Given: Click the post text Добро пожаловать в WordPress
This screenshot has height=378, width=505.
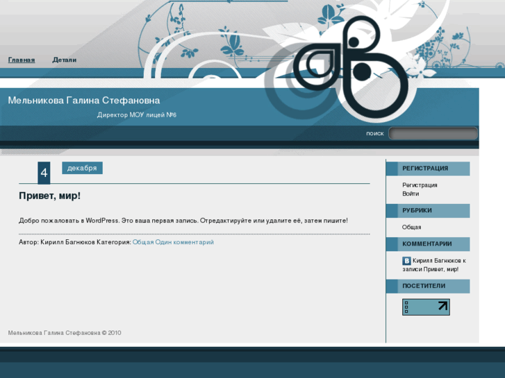Looking at the screenshot, I should tap(69, 221).
